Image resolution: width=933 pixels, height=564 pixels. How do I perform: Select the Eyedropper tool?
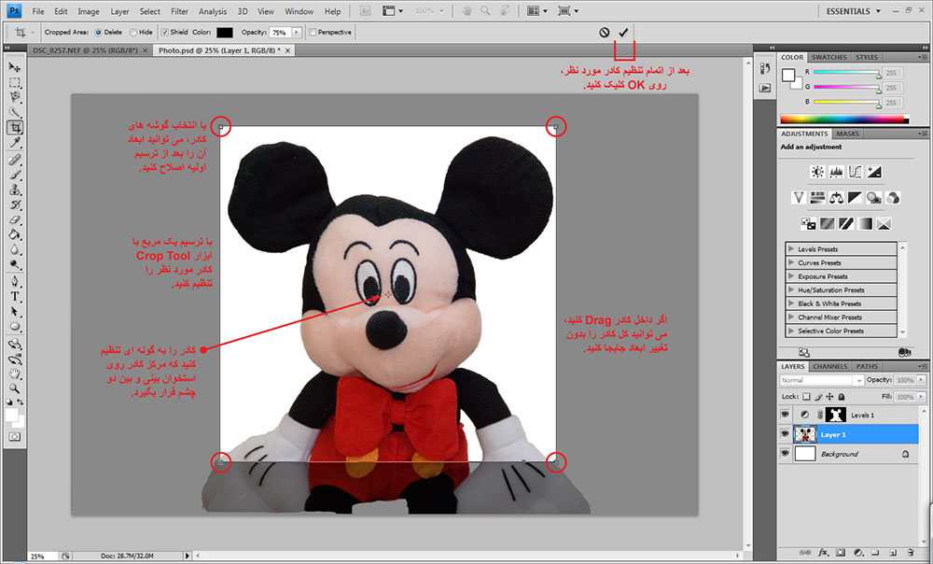[x=15, y=142]
